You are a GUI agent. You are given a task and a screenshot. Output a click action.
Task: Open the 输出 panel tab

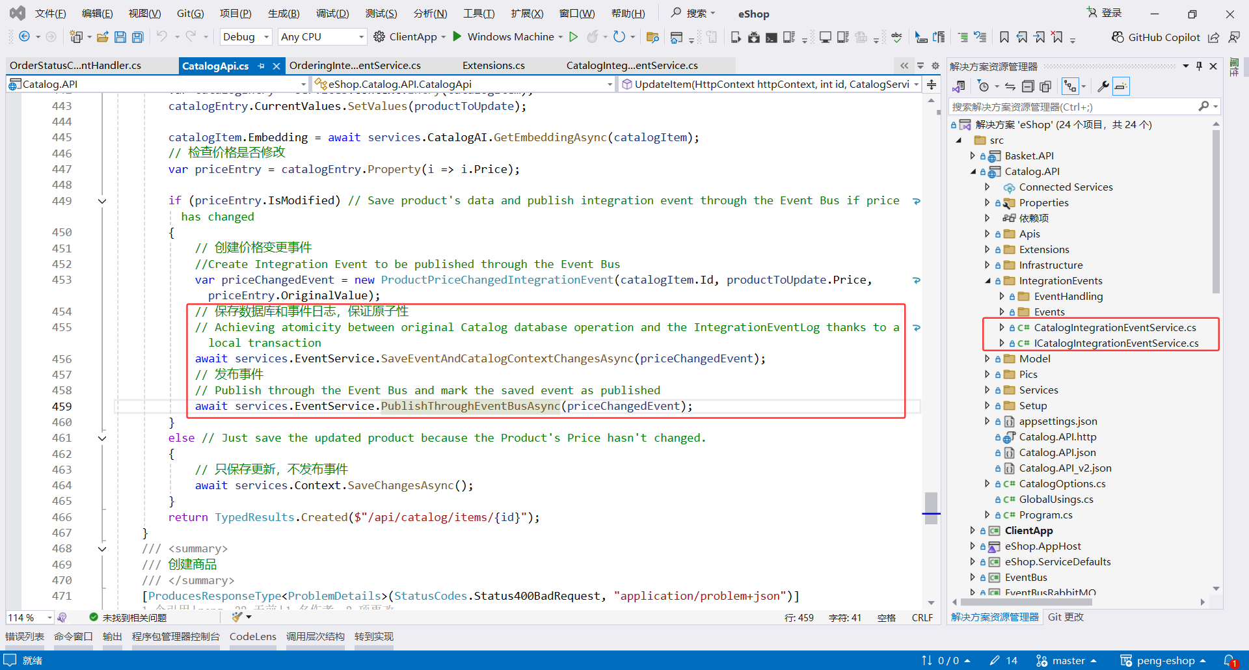[113, 637]
